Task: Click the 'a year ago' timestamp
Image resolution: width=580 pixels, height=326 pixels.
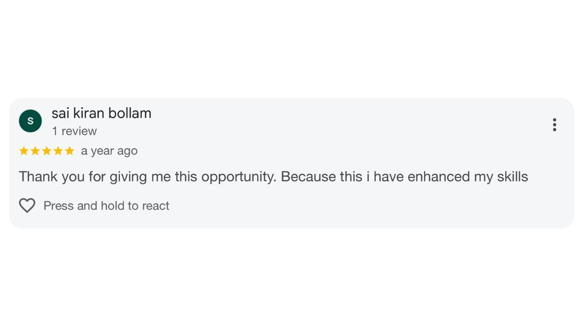Action: (109, 151)
